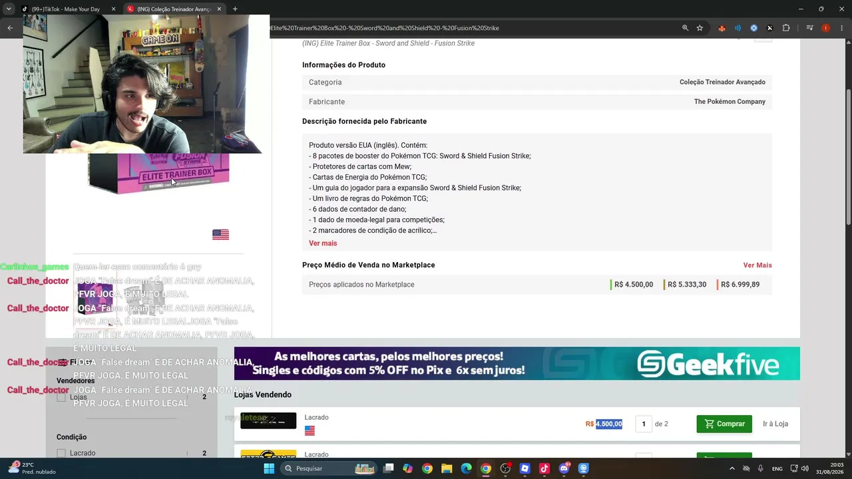The height and width of the screenshot is (479, 852).
Task: Switch the ENG keyboard language
Action: click(x=777, y=468)
